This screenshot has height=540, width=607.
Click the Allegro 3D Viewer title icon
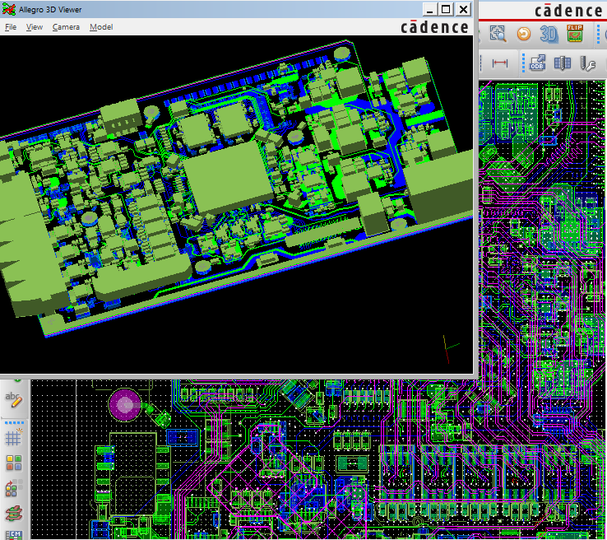tap(8, 9)
